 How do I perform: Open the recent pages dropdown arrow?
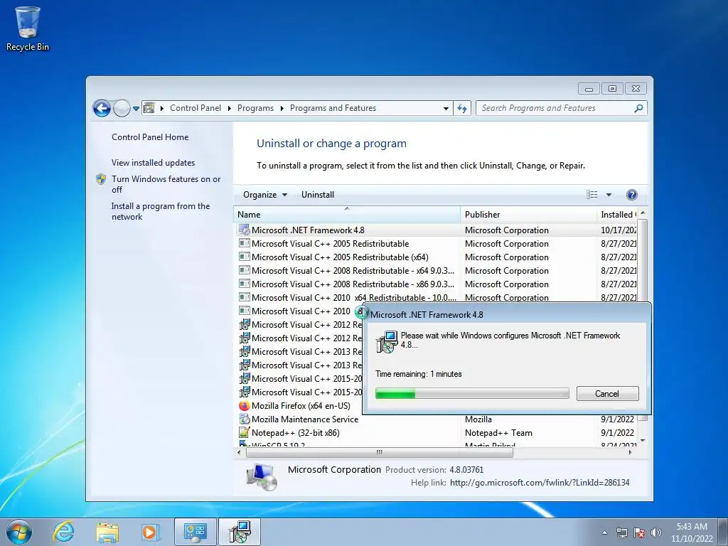tap(136, 109)
